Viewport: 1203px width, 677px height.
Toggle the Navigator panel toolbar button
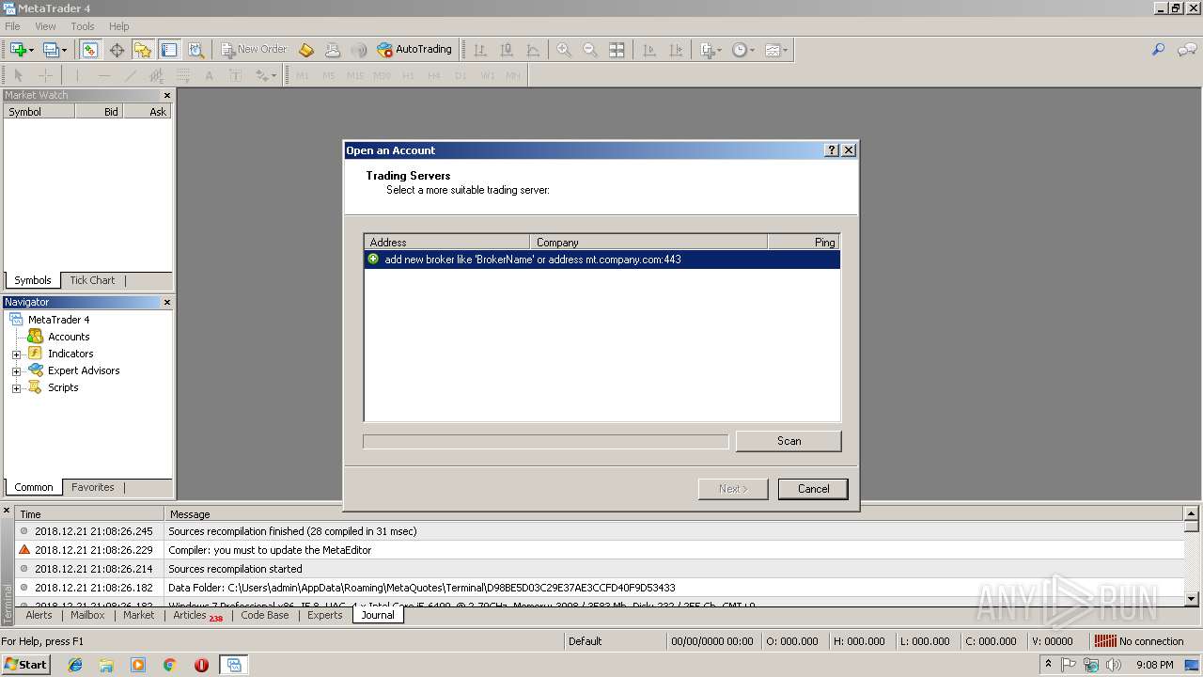pos(143,50)
